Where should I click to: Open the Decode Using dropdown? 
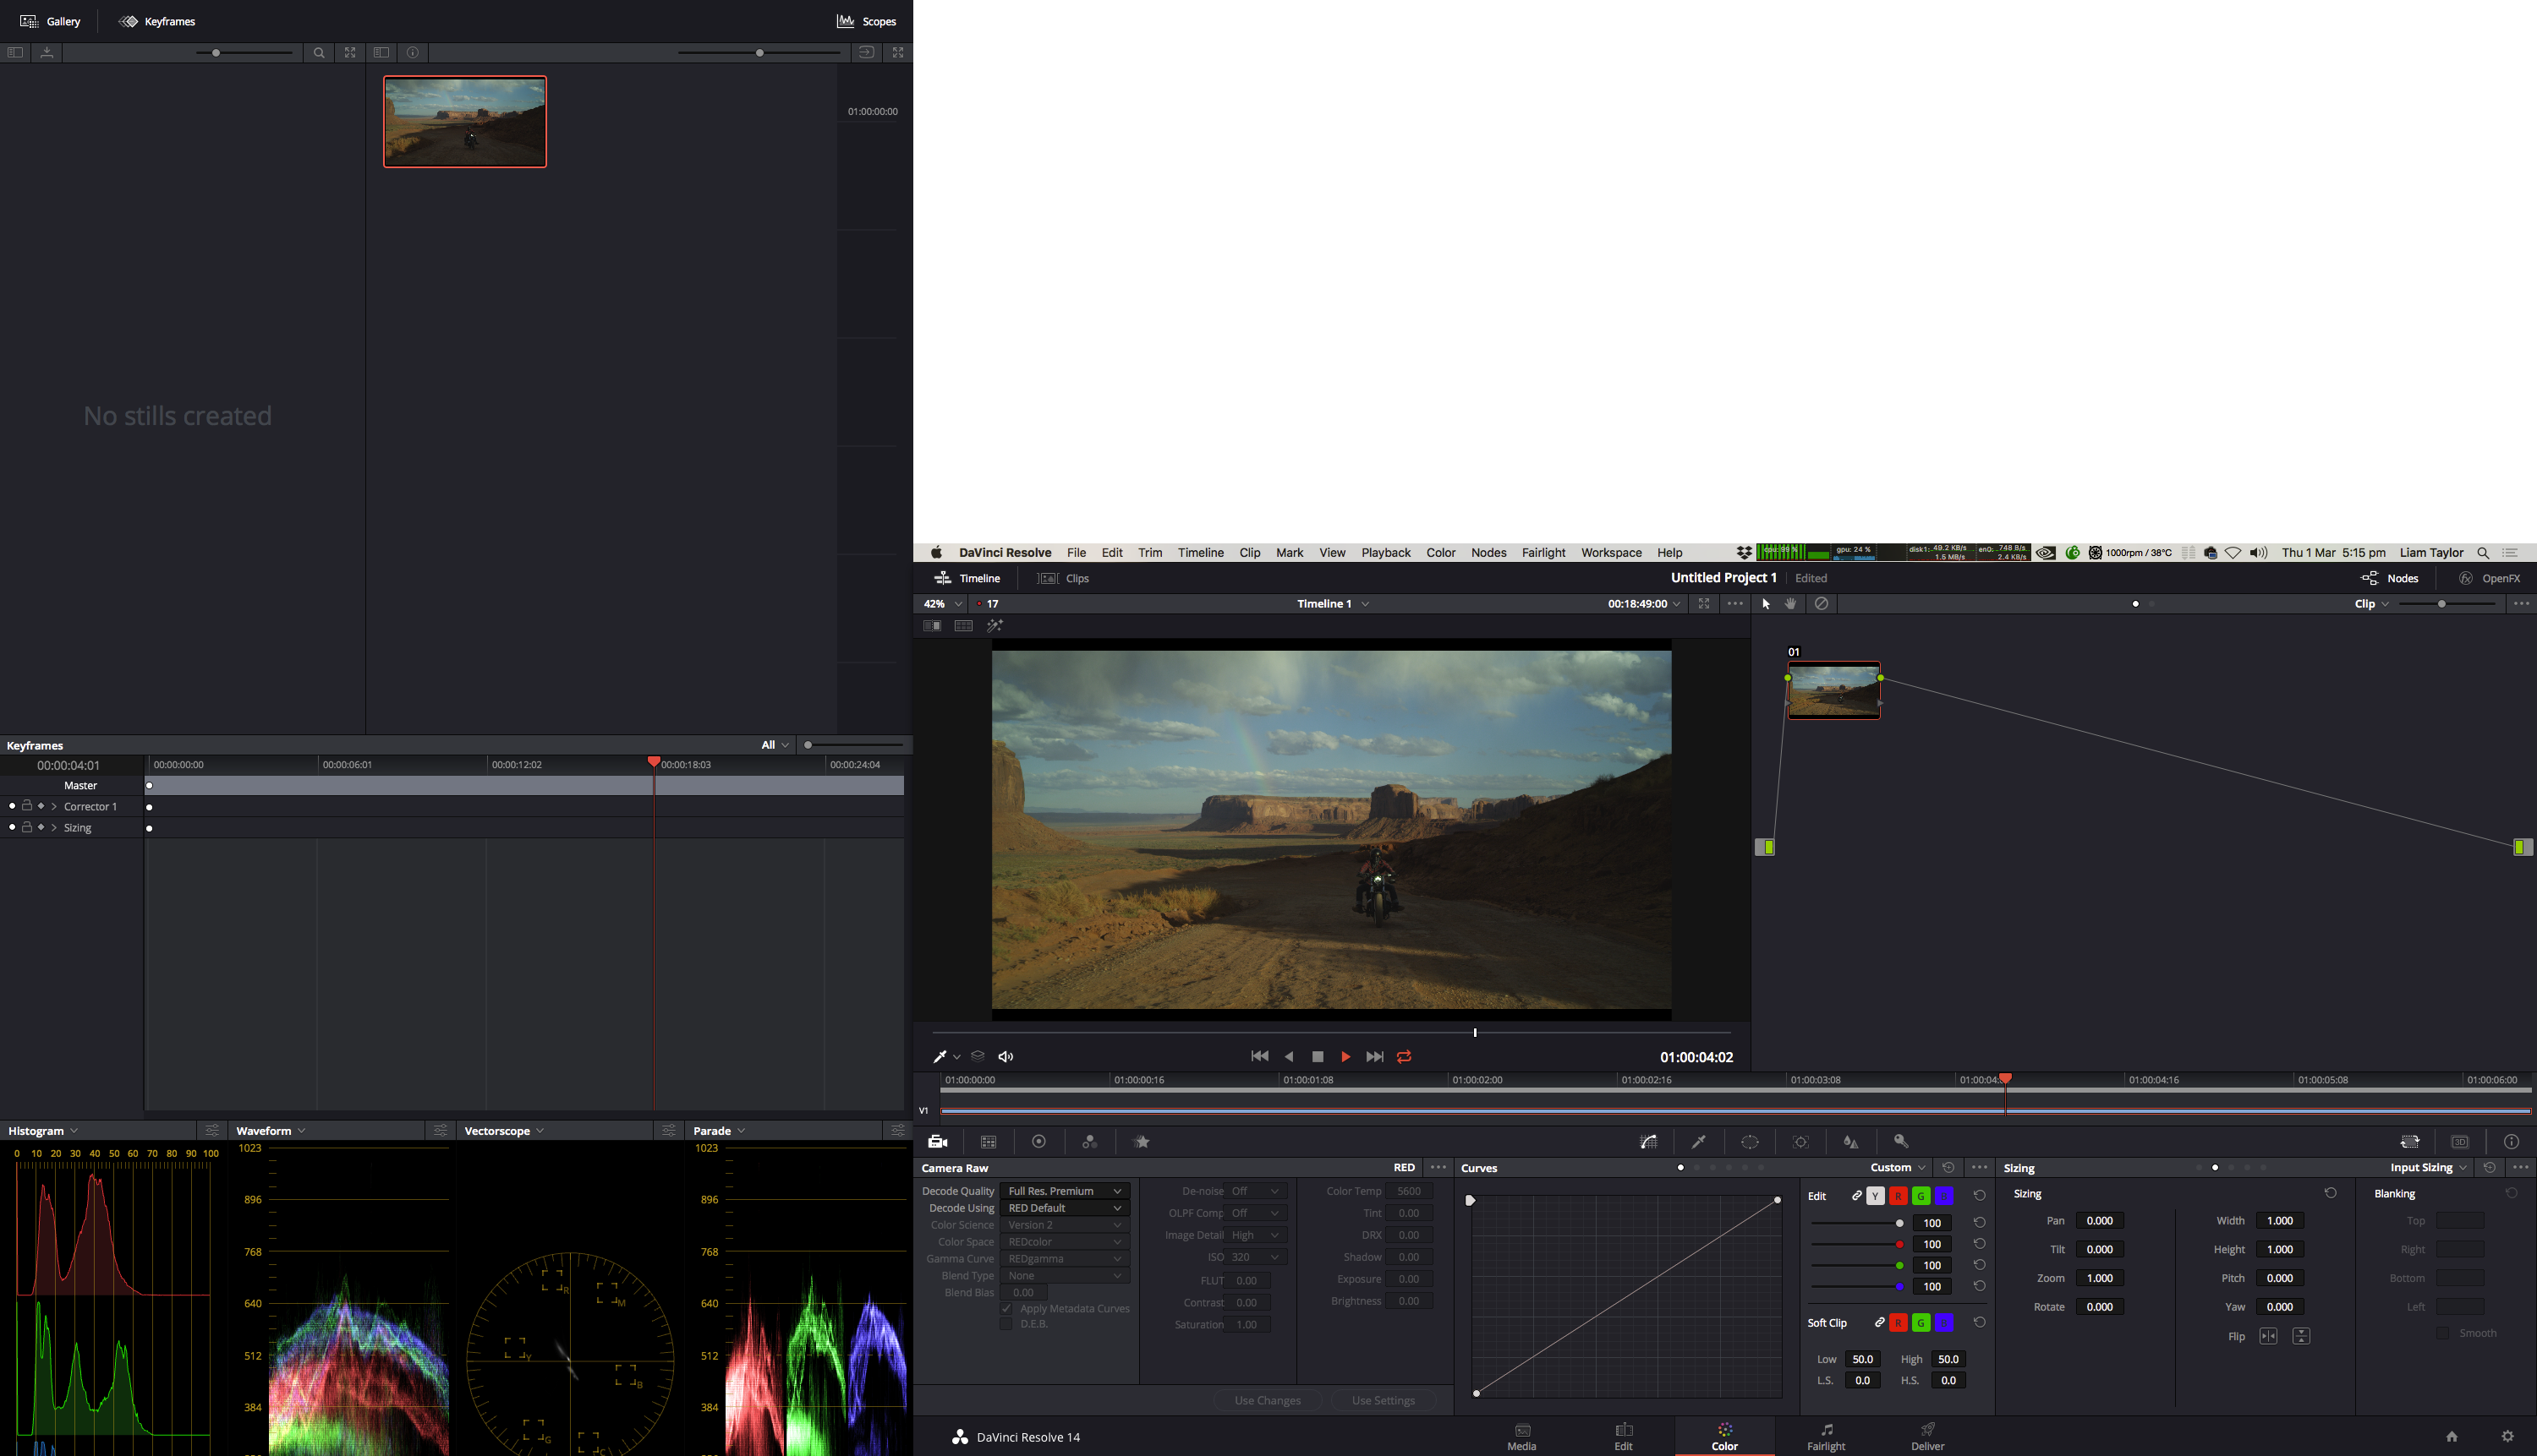[1065, 1208]
